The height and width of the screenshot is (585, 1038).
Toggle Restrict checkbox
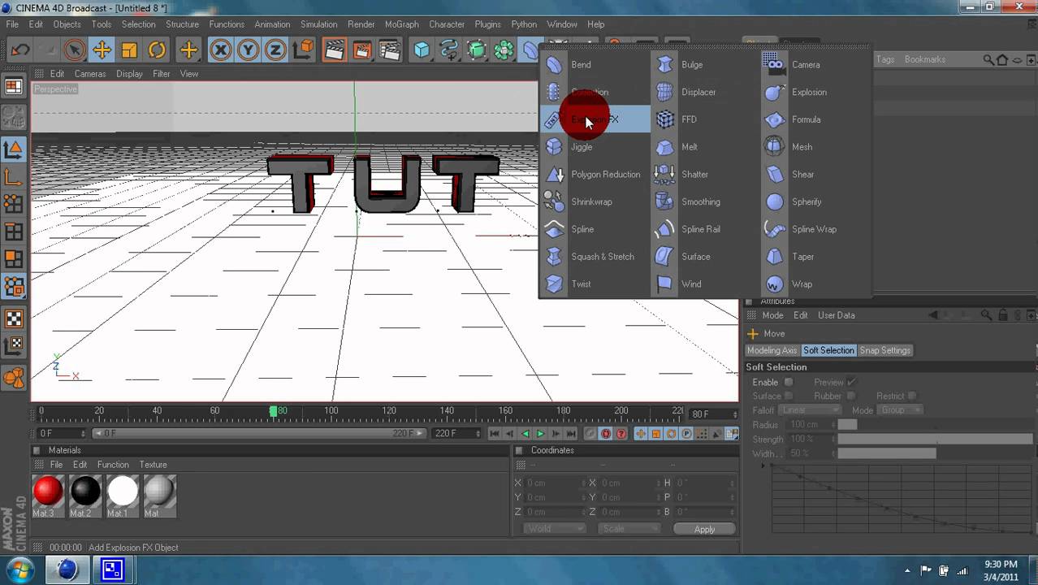coord(912,396)
